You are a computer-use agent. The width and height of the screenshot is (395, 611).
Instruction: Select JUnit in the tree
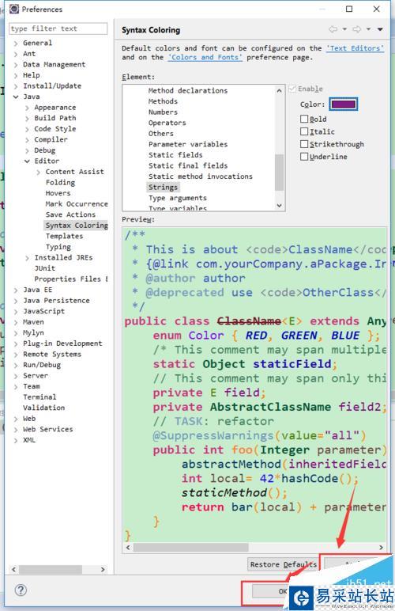point(45,268)
